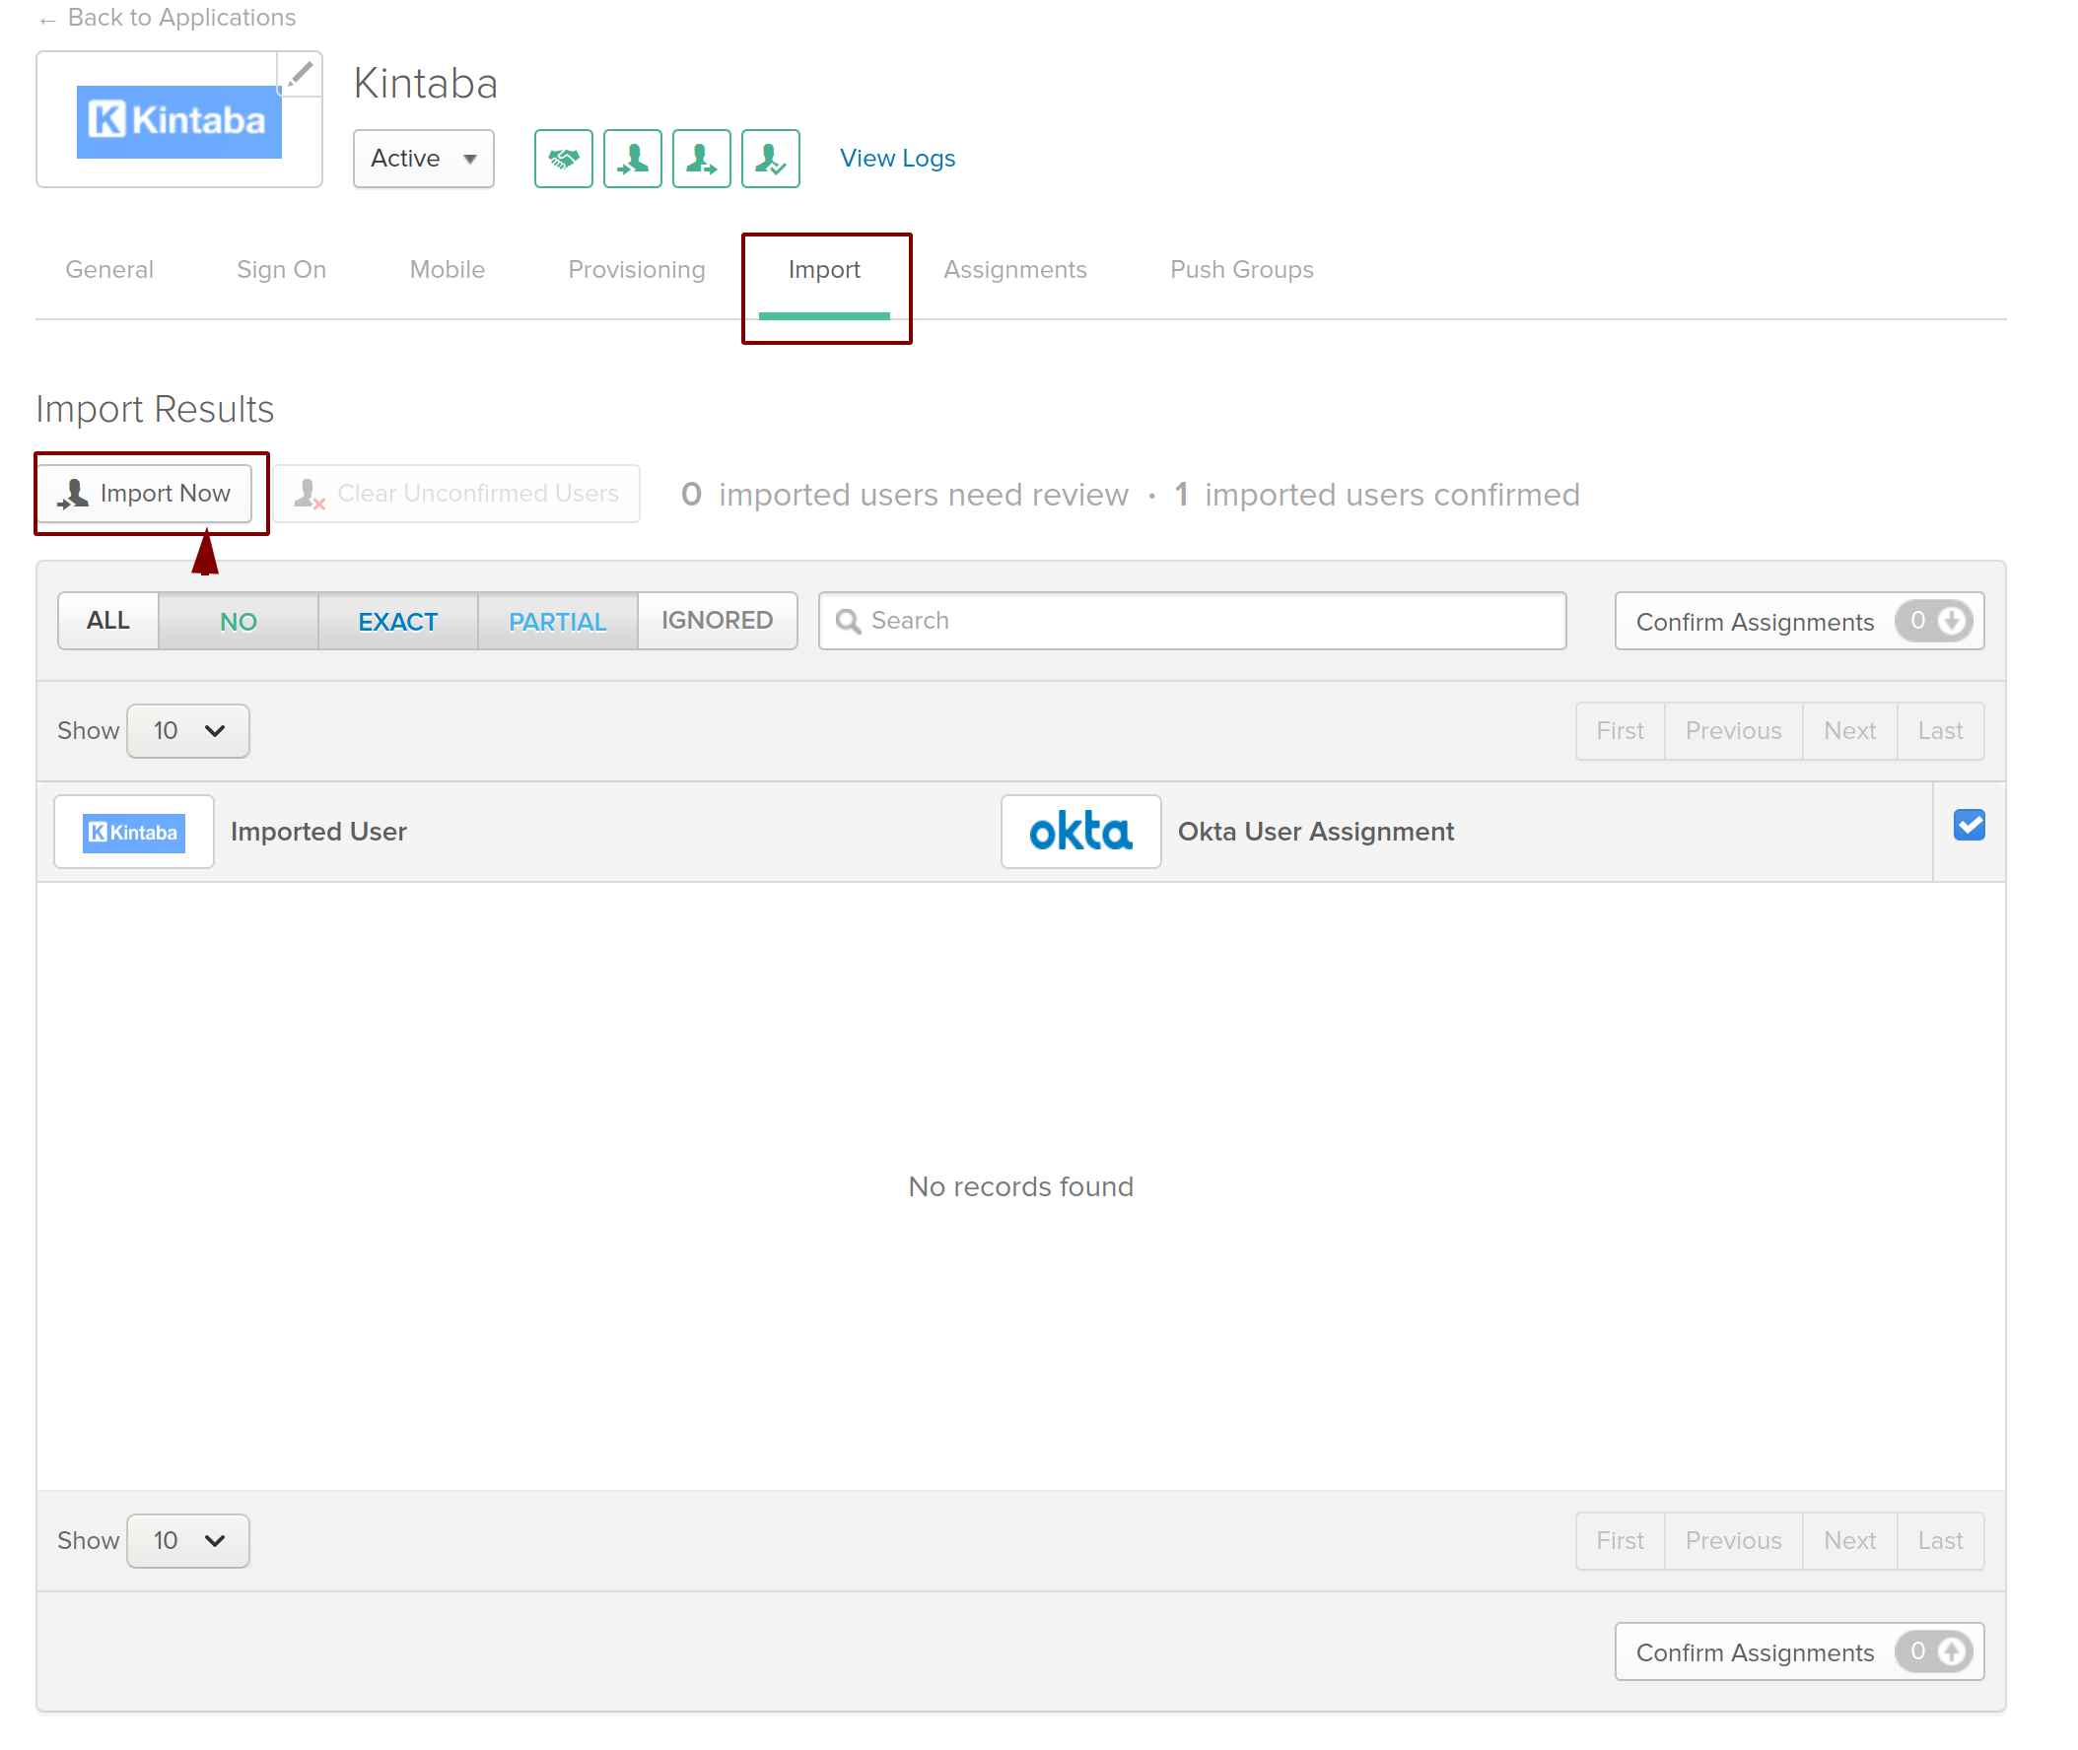The width and height of the screenshot is (2078, 1750).
Task: Click the magnifier icon in Search box
Action: point(848,621)
